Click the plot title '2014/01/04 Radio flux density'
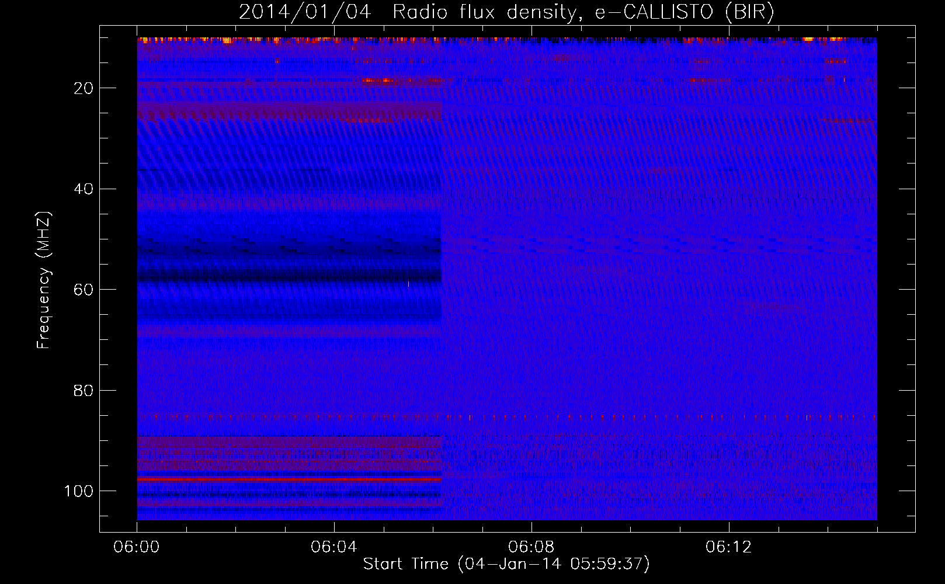This screenshot has height=584, width=945. (407, 12)
